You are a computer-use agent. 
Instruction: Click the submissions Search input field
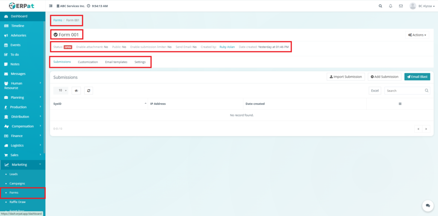pos(404,91)
